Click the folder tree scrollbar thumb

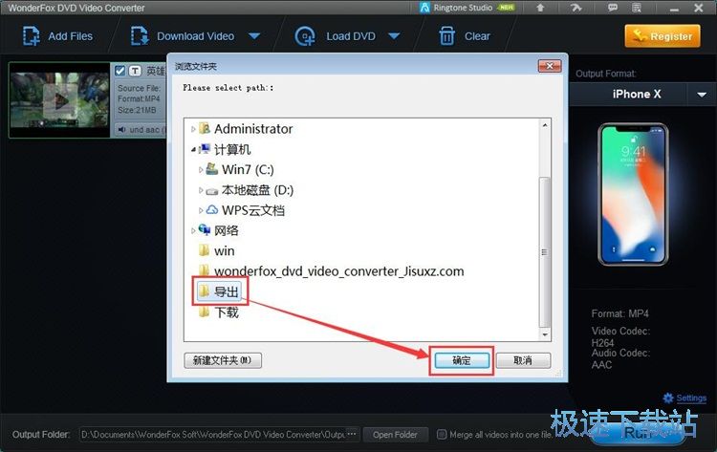click(x=545, y=252)
